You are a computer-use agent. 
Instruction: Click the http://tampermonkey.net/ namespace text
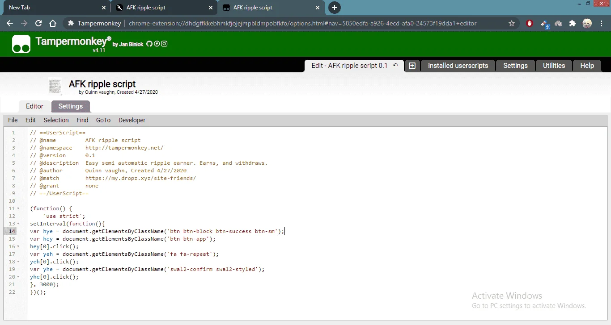tap(124, 148)
